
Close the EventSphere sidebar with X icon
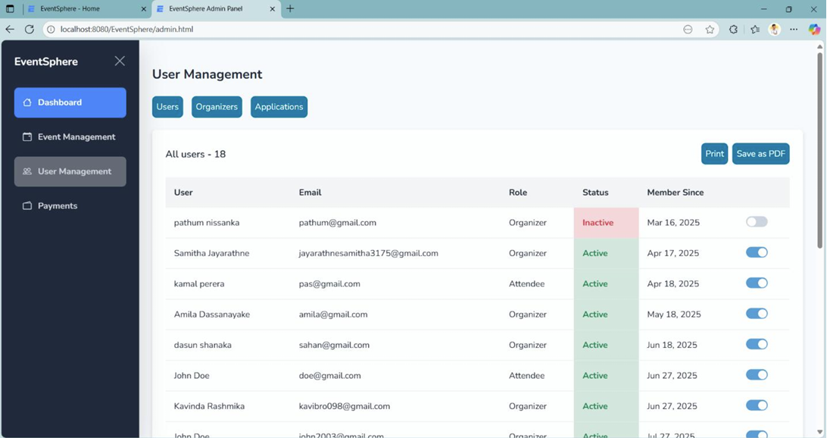tap(120, 61)
